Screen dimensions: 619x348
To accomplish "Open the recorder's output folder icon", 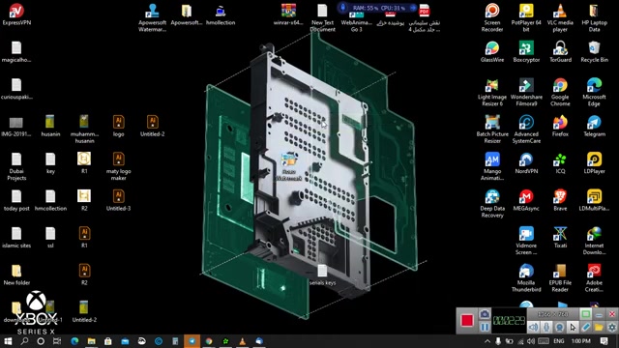I will click(x=599, y=327).
